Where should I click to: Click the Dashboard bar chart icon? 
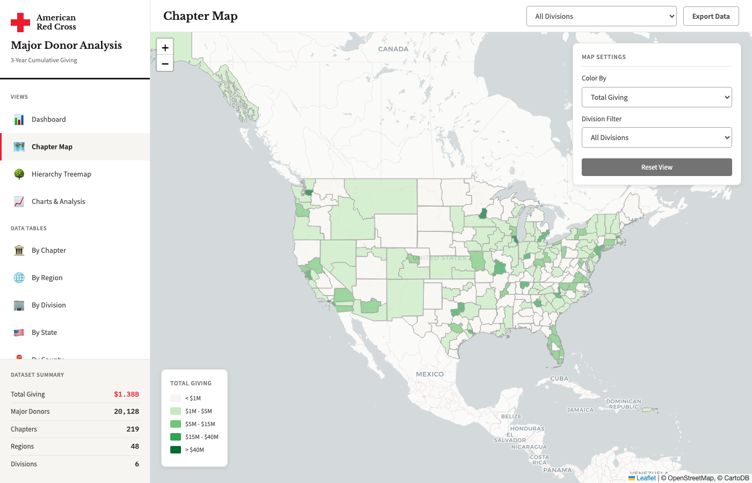point(19,120)
